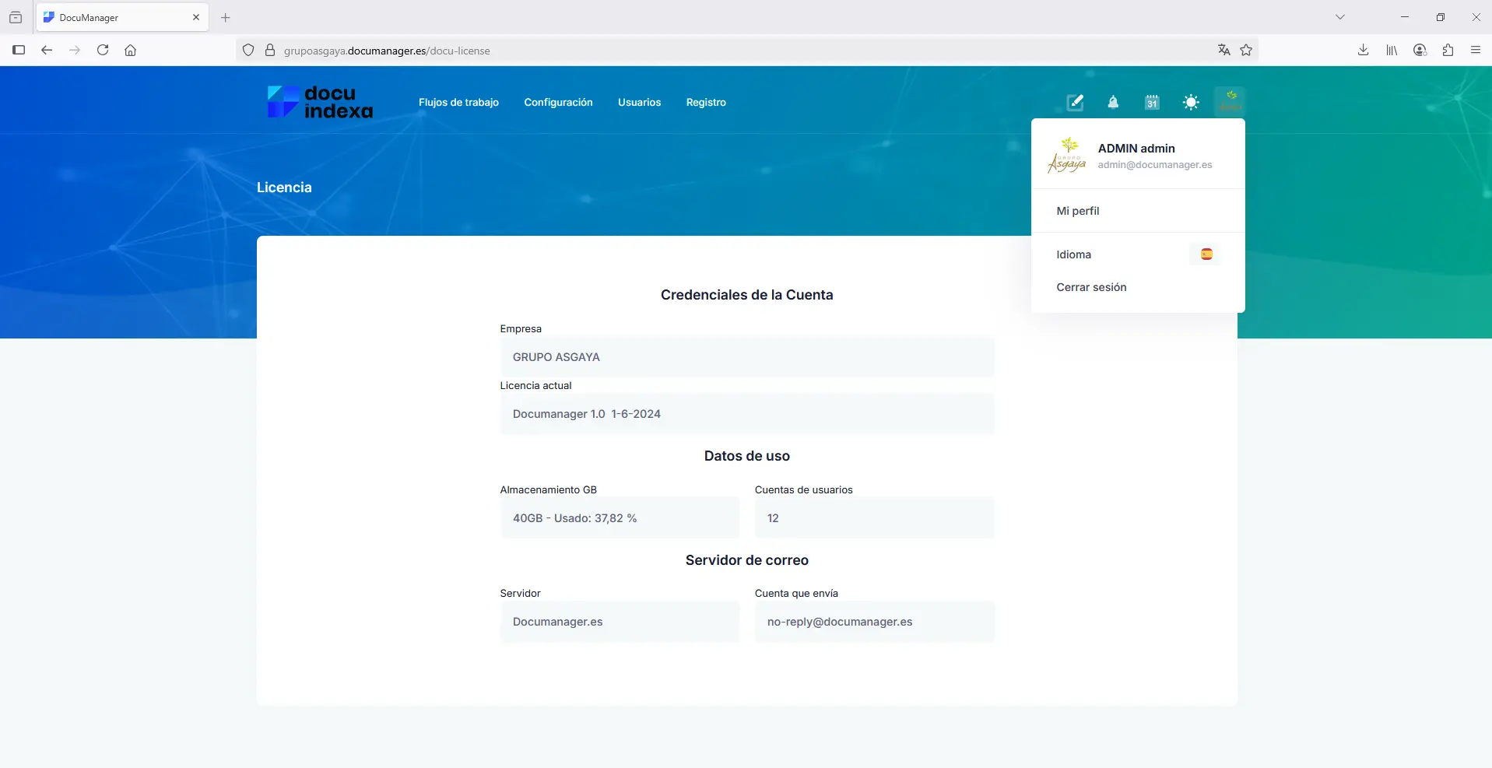Reload the page in the browser

[103, 51]
